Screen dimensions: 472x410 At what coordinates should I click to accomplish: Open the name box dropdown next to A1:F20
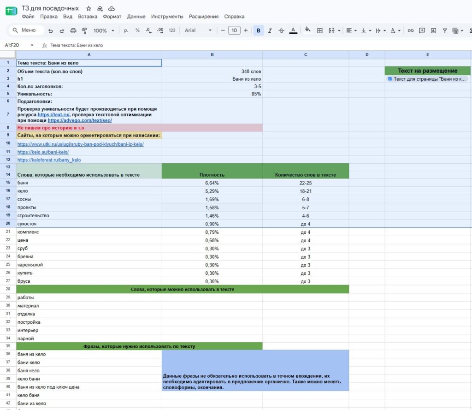32,45
